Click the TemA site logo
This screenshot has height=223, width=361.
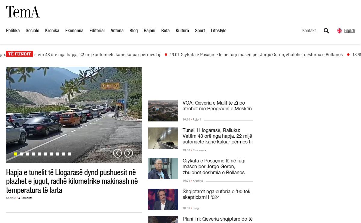[x=23, y=12]
